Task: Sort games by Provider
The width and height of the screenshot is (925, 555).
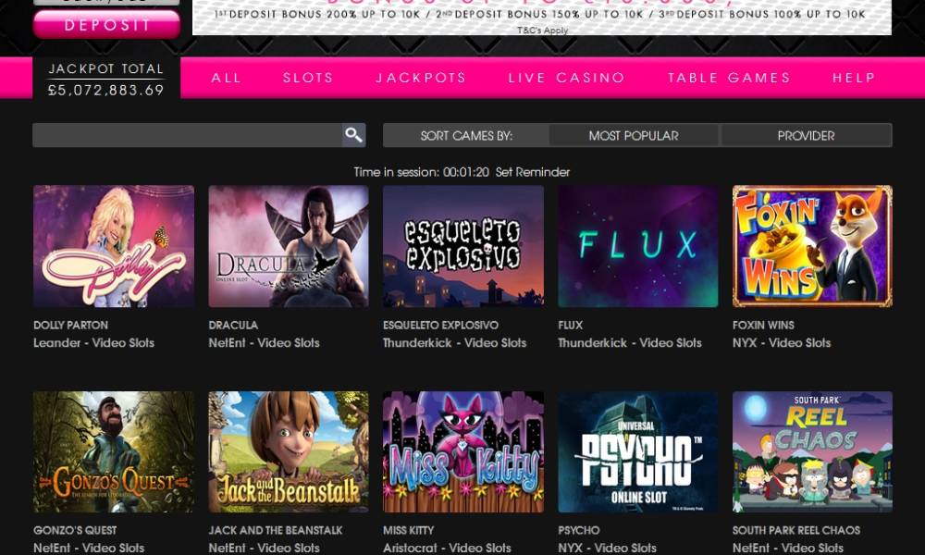Action: (806, 136)
